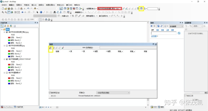This screenshot has width=208, height=111.
Task: Open the 编辑(E) menu
Action: click(x=12, y=5)
